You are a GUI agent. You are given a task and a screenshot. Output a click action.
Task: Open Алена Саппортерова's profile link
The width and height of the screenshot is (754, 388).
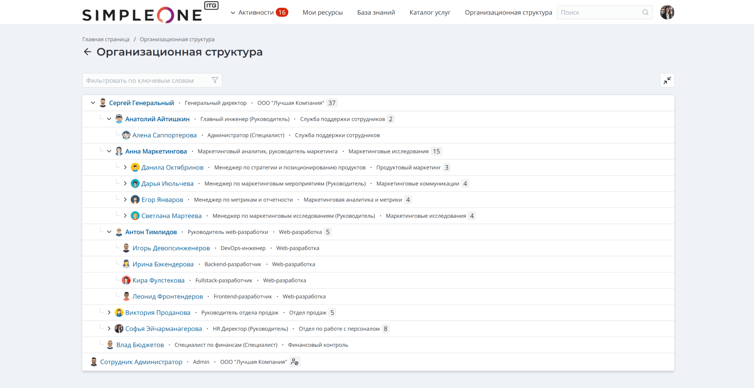164,135
